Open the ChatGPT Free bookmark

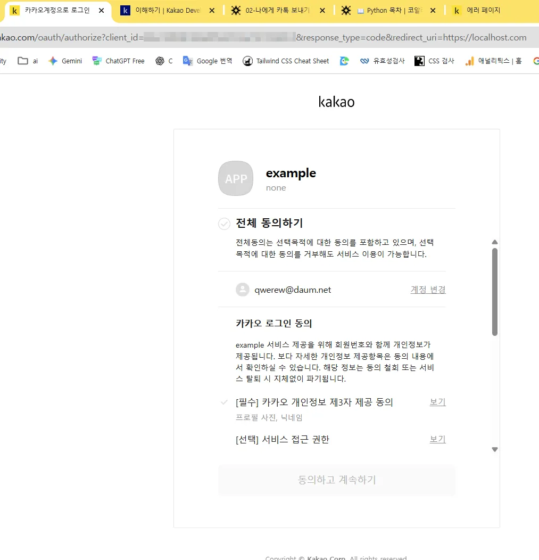tap(118, 61)
